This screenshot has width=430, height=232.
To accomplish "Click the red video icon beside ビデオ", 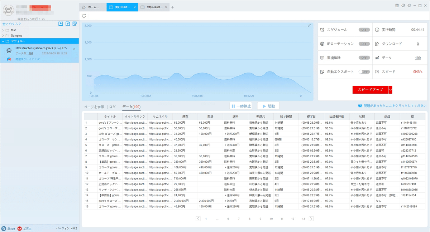I will [19, 228].
